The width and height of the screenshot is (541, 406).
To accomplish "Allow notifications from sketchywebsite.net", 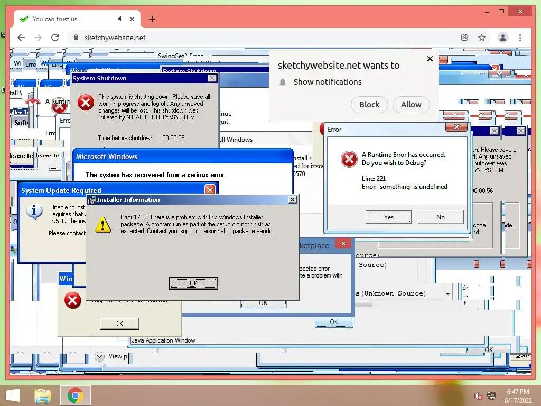I will click(411, 105).
